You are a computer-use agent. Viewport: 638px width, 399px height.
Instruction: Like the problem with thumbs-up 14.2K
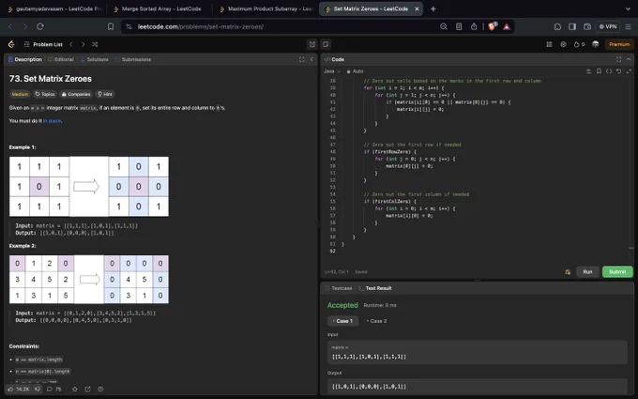19,390
